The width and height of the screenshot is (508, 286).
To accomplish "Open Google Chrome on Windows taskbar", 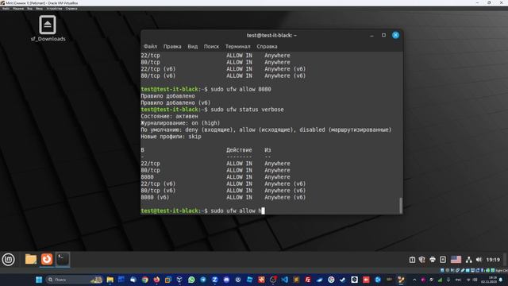I will 144,280.
